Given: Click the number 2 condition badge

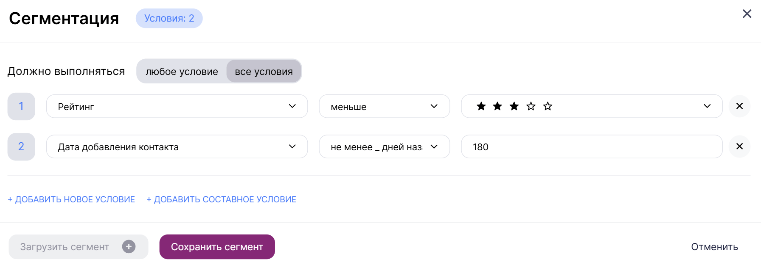Looking at the screenshot, I should click(21, 146).
